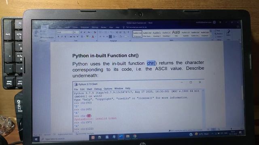Click the Tell me what you want search box
The image size is (259, 145).
point(135,27)
